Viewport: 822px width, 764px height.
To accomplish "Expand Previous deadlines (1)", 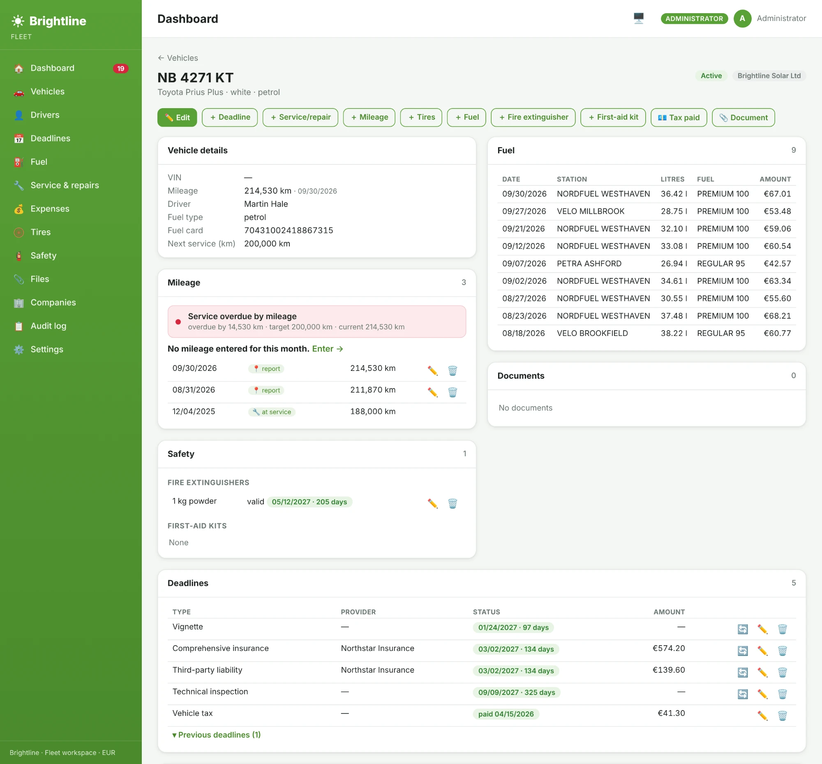I will tap(216, 734).
